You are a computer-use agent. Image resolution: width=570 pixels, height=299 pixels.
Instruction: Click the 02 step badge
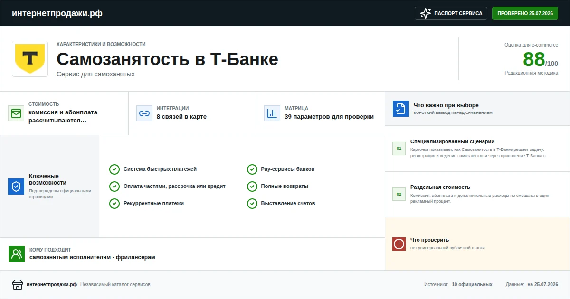(399, 194)
